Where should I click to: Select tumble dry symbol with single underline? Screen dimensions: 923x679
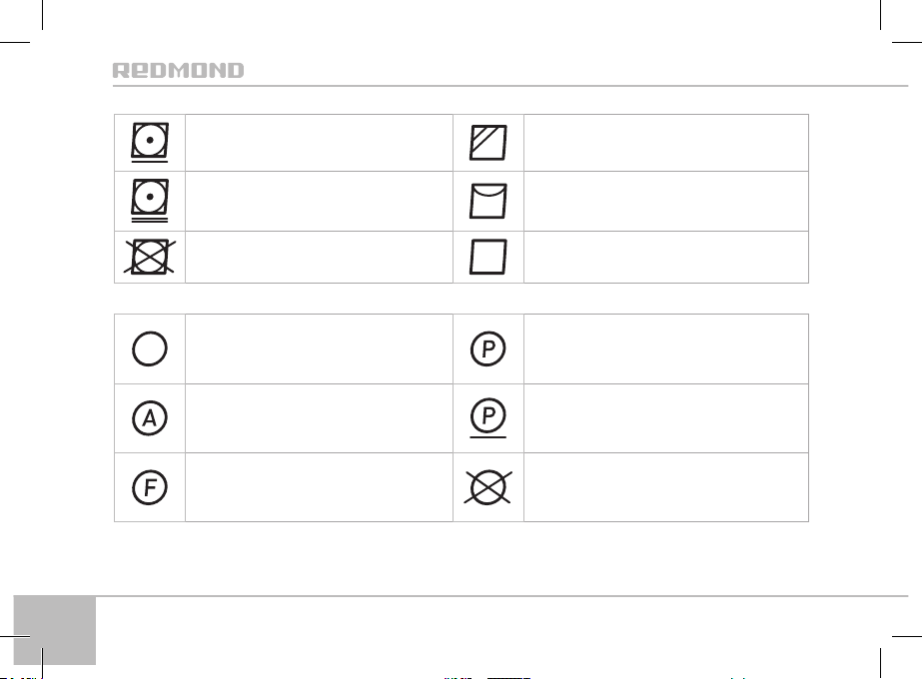pyautogui.click(x=150, y=143)
